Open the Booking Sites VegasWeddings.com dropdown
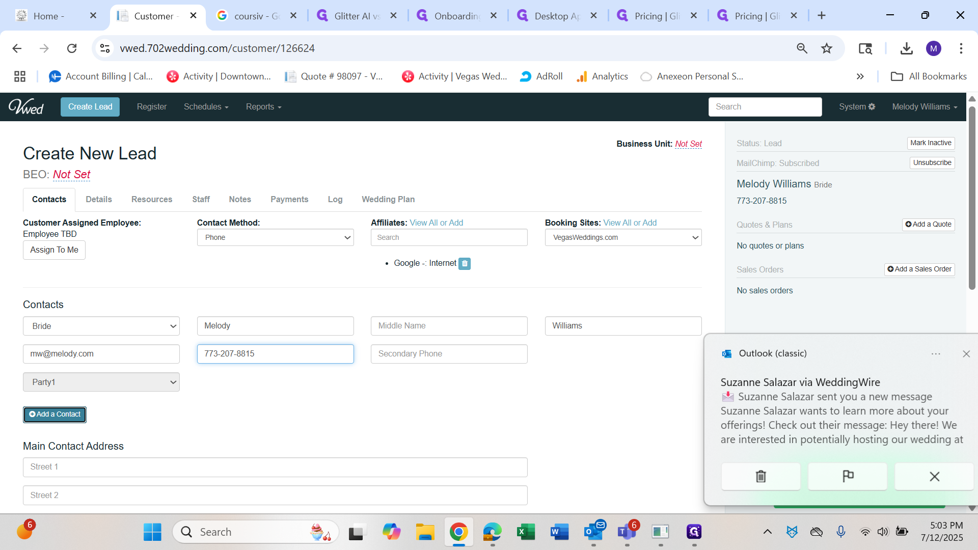The image size is (978, 550). 623,237
